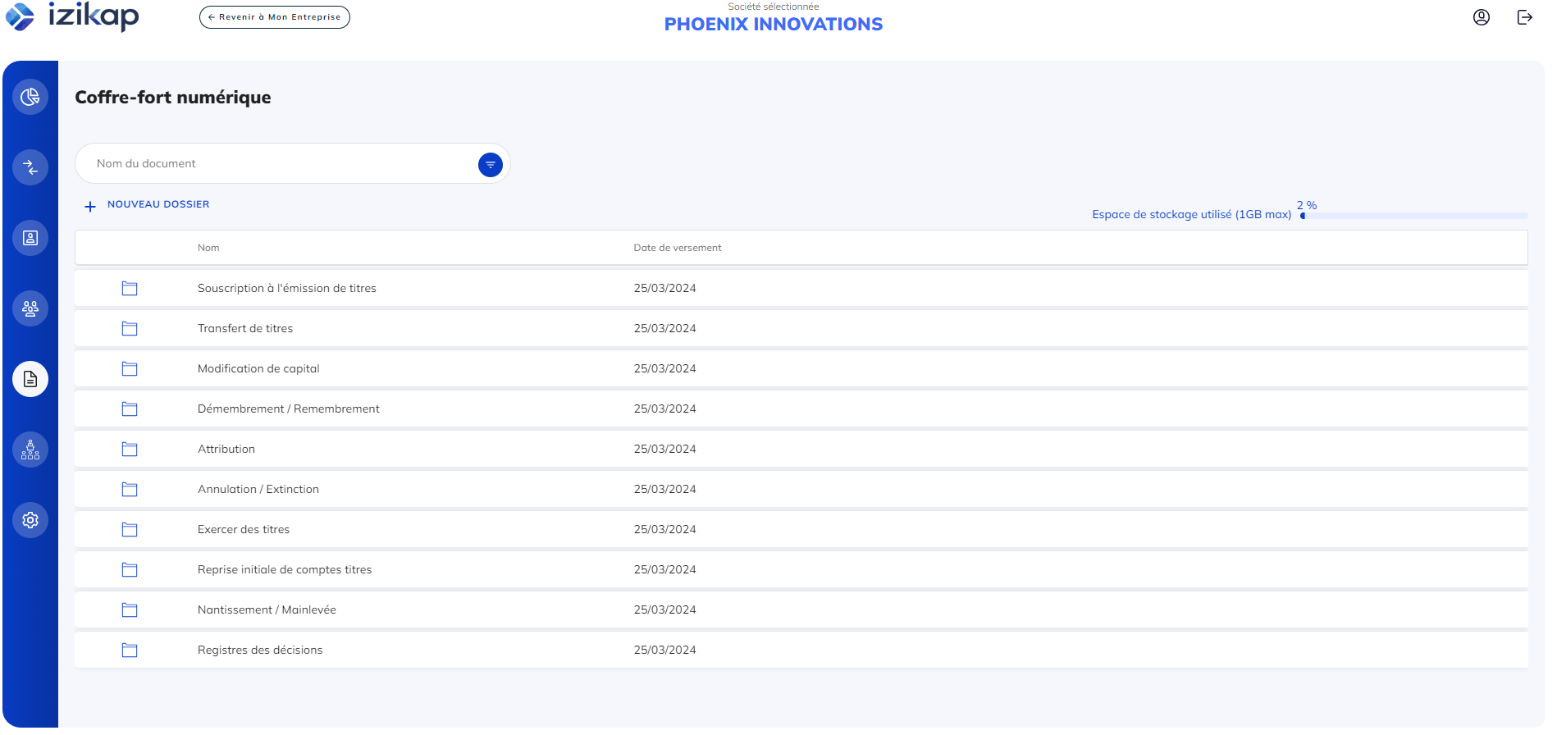Image resolution: width=1557 pixels, height=735 pixels.
Task: Open Registres des décisions folder name
Action: [x=260, y=651]
